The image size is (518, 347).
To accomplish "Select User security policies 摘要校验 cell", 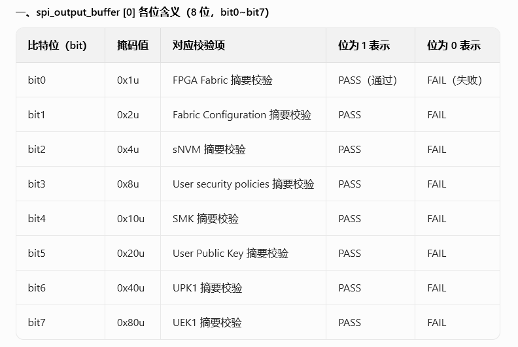I will coord(243,184).
